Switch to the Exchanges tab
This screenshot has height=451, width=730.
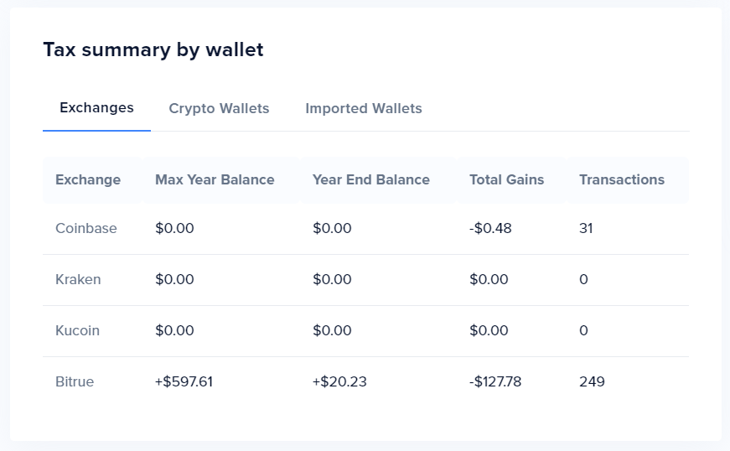tap(96, 108)
